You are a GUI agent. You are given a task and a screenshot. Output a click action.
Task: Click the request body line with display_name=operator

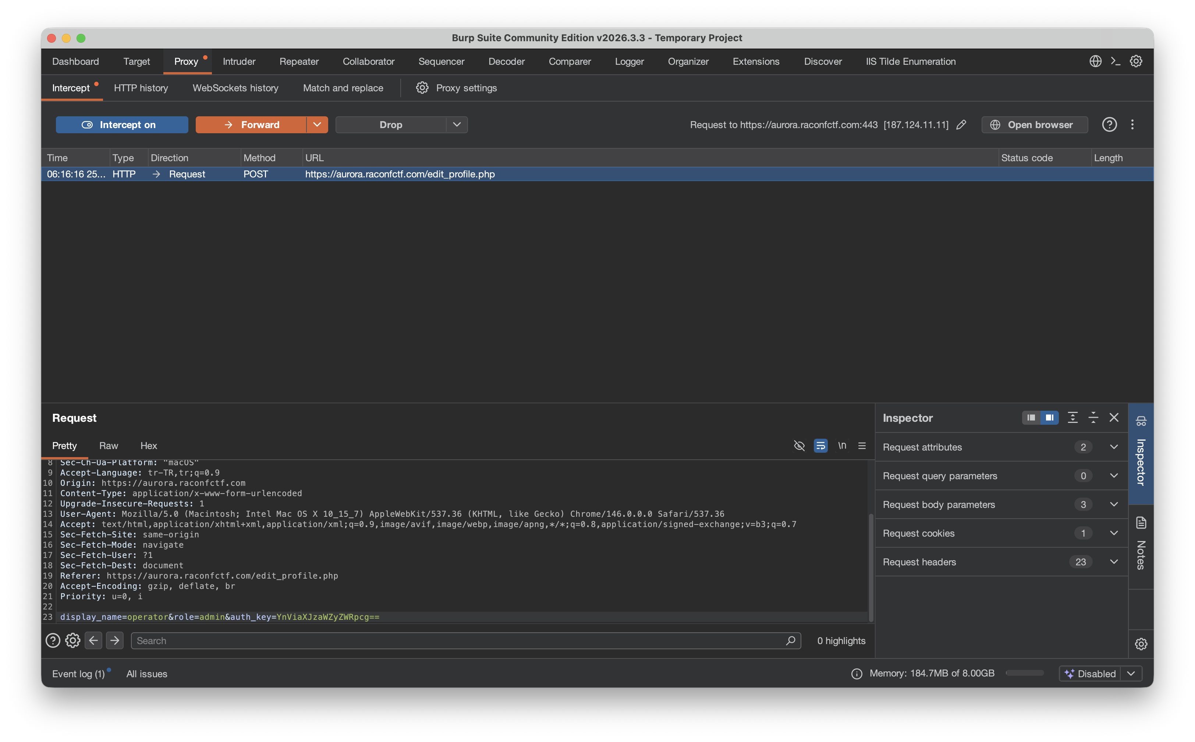click(220, 617)
